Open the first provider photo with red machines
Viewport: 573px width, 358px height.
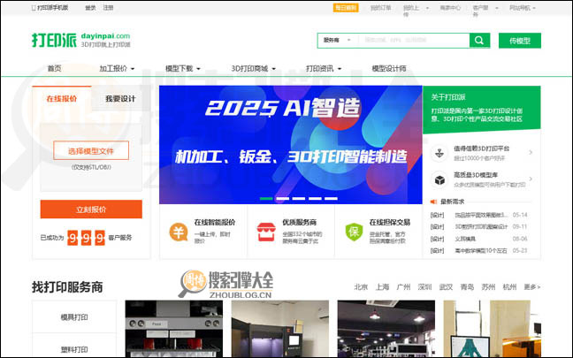174,329
